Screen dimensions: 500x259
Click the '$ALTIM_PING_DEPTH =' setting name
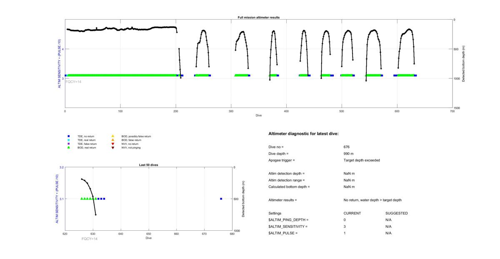point(288,220)
